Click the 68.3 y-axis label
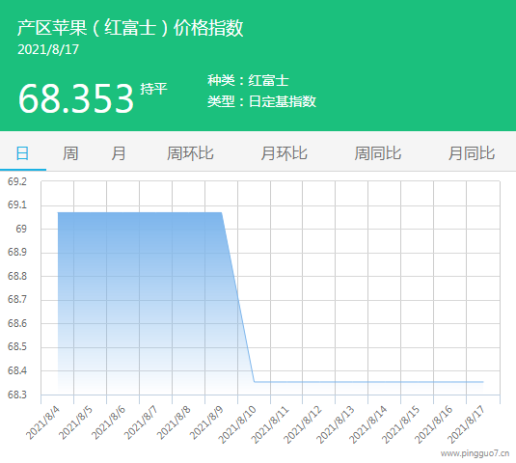This screenshot has width=516, height=463. click(x=17, y=395)
